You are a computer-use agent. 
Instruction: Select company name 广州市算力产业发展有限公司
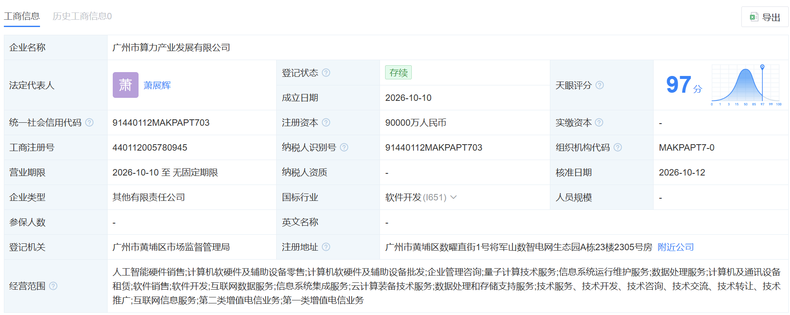pyautogui.click(x=171, y=48)
